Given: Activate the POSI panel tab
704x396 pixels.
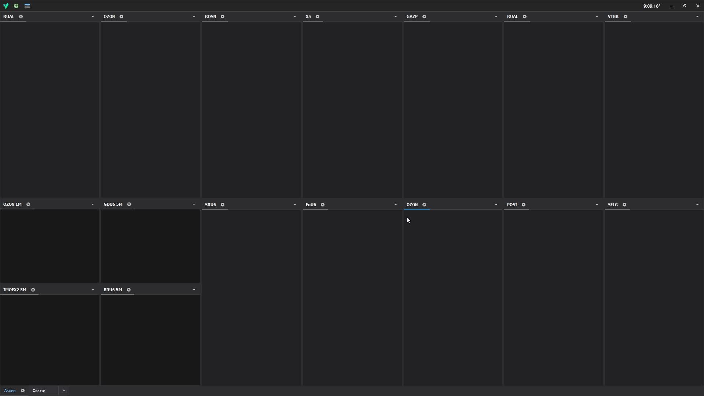Looking at the screenshot, I should point(512,205).
